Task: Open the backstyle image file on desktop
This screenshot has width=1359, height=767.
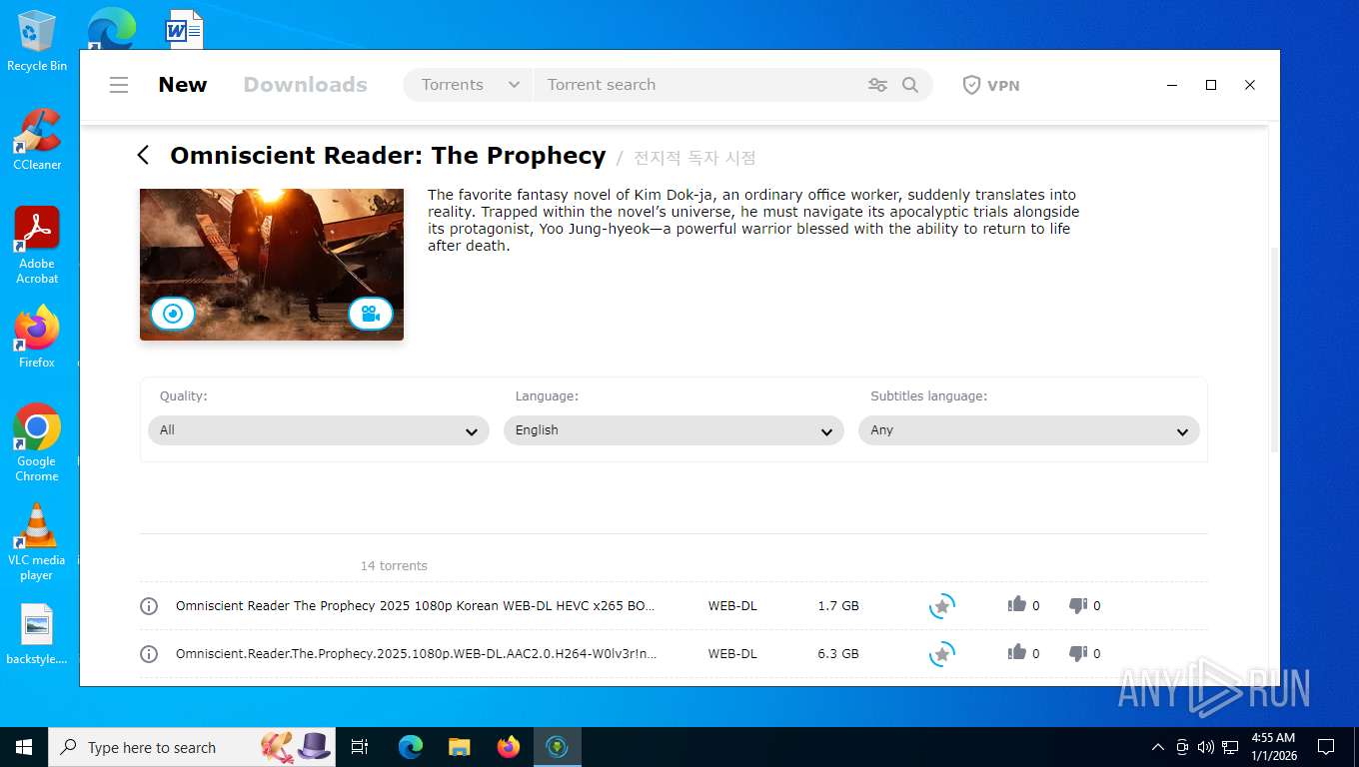Action: point(37,635)
